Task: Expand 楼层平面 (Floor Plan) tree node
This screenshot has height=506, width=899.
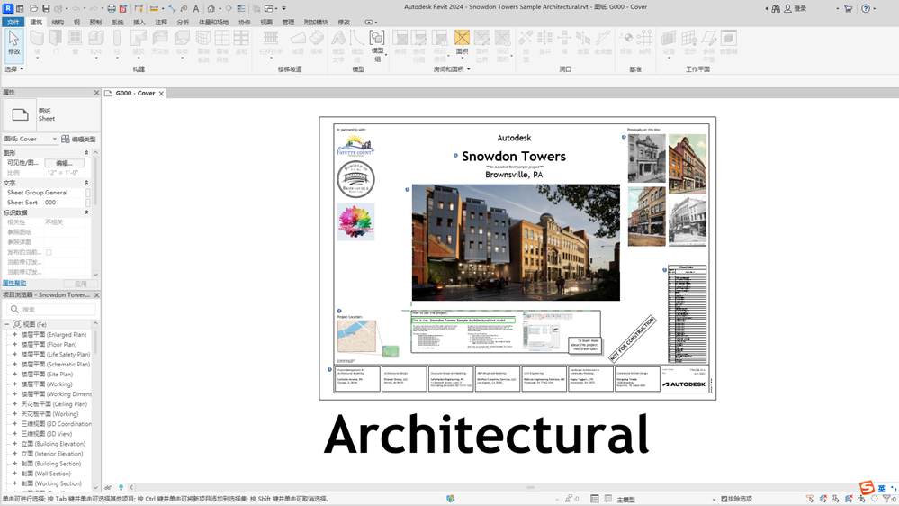Action: tap(15, 344)
